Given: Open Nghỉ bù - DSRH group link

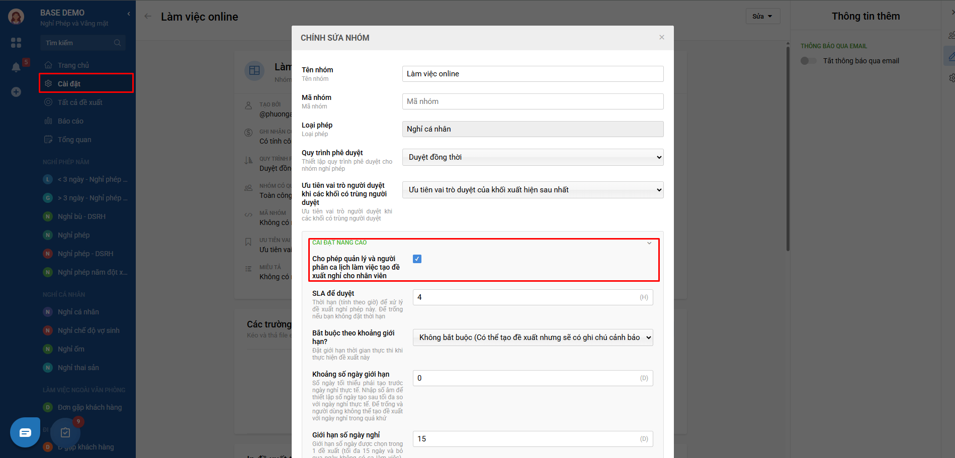Looking at the screenshot, I should pyautogui.click(x=81, y=216).
